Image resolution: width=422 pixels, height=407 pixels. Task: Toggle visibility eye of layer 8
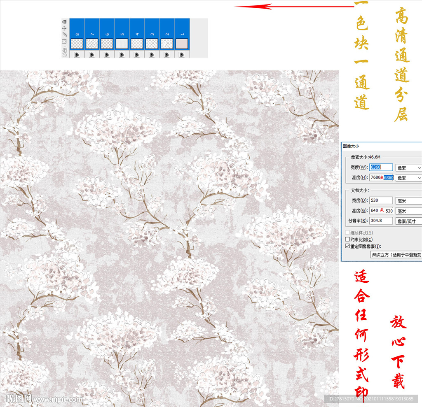pyautogui.click(x=77, y=55)
